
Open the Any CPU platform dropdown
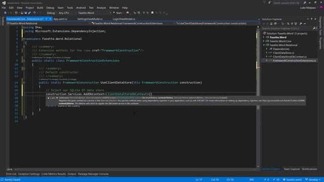click(x=67, y=13)
